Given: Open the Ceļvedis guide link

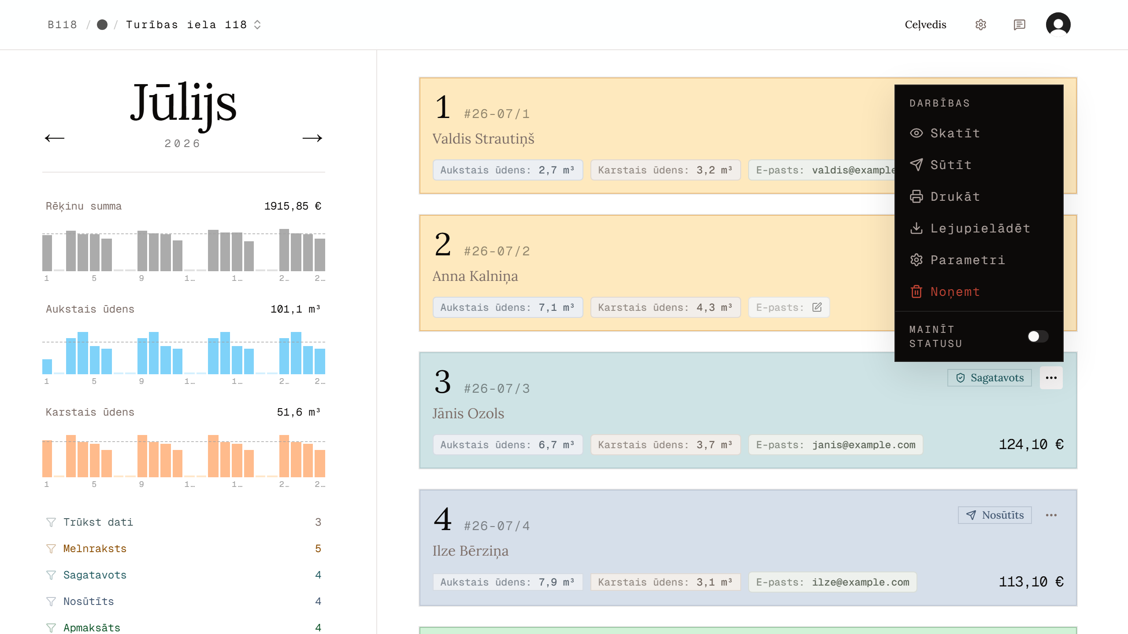Looking at the screenshot, I should (925, 25).
